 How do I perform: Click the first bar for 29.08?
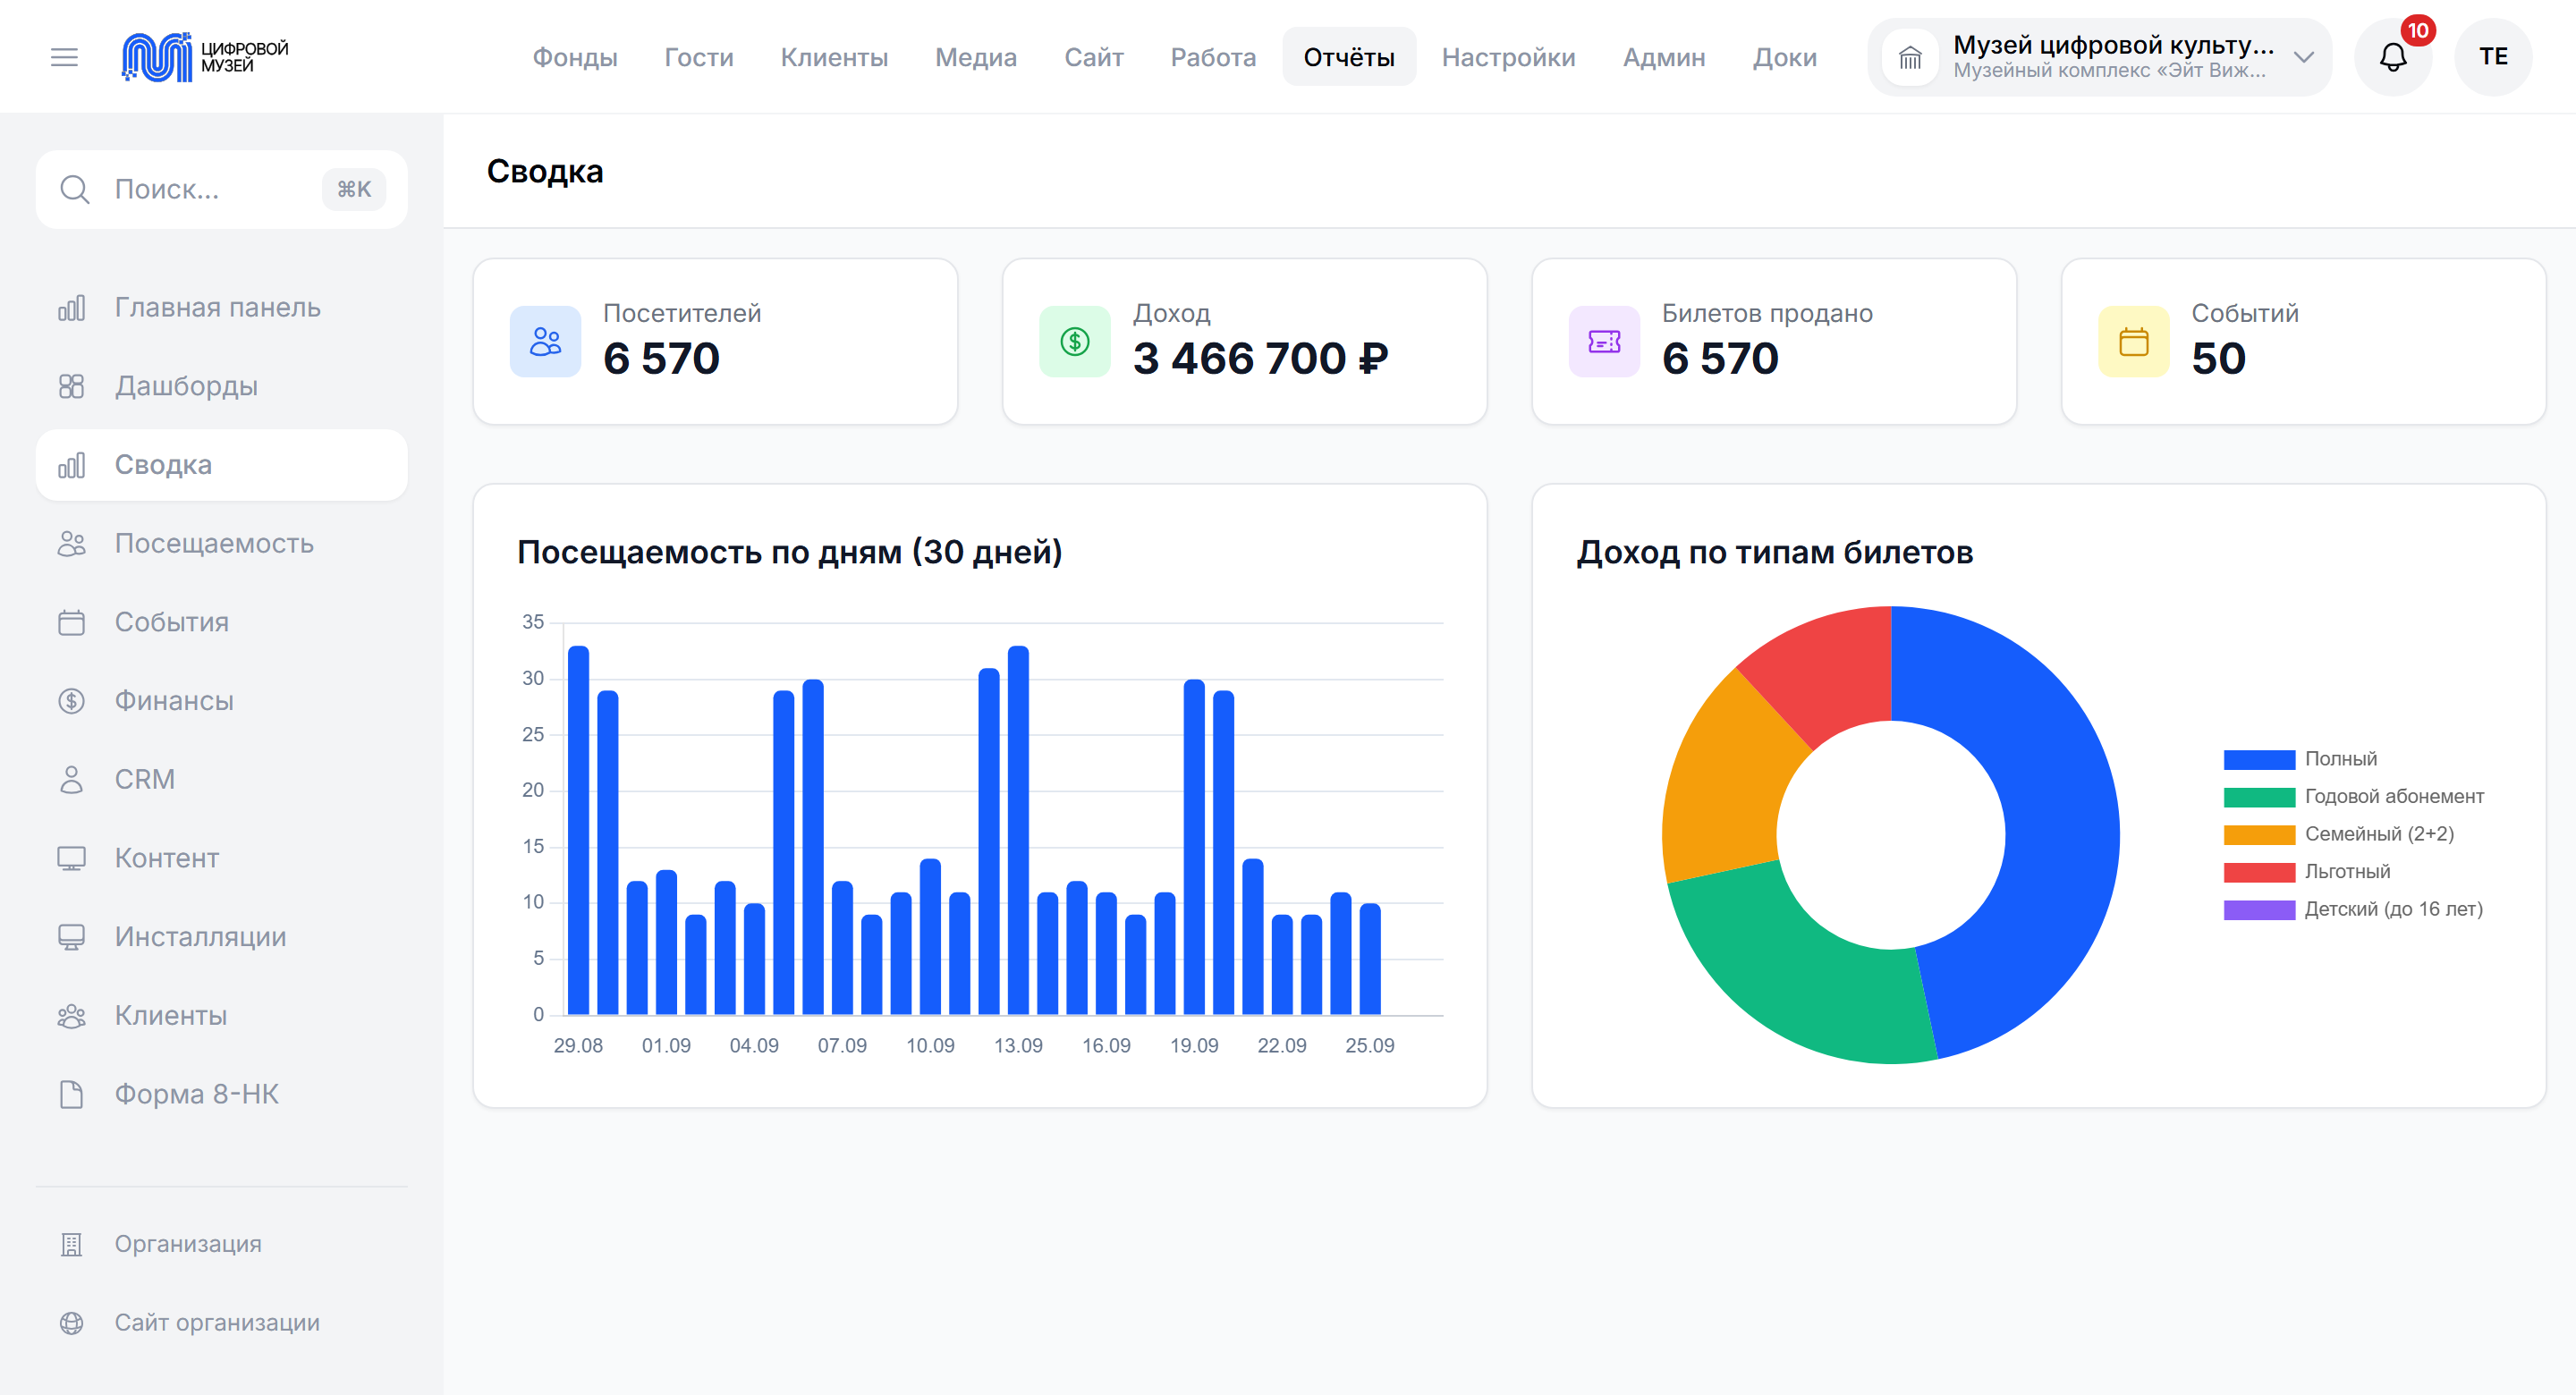(x=578, y=830)
